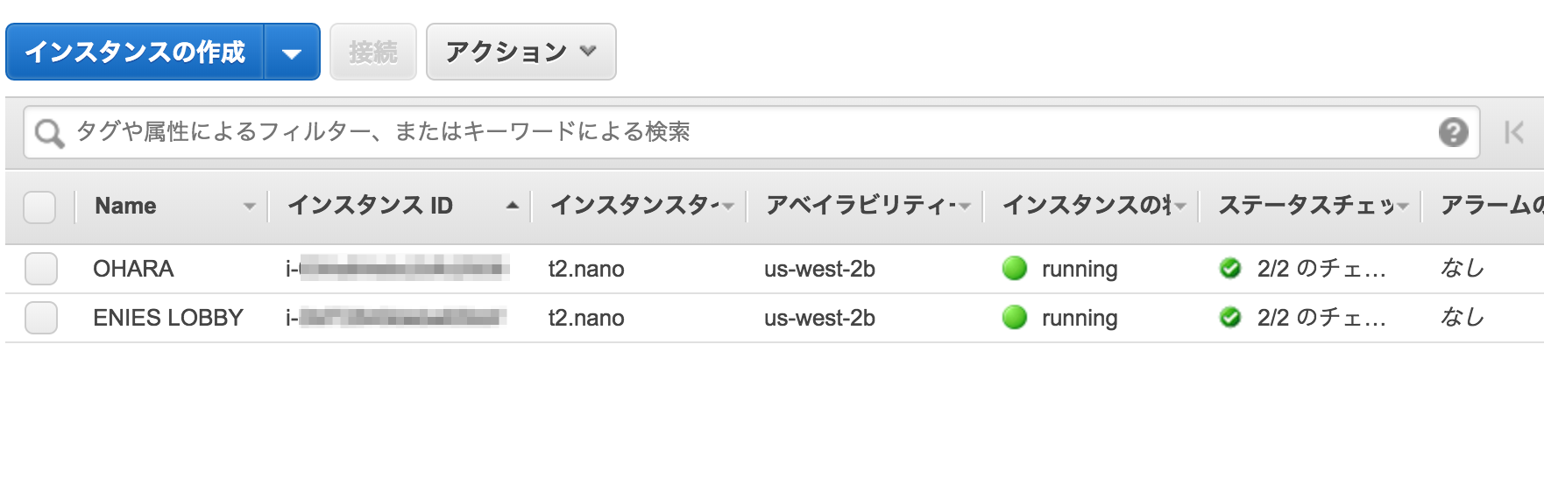Click the search magnifier icon
The width and height of the screenshot is (1544, 499).
click(49, 133)
